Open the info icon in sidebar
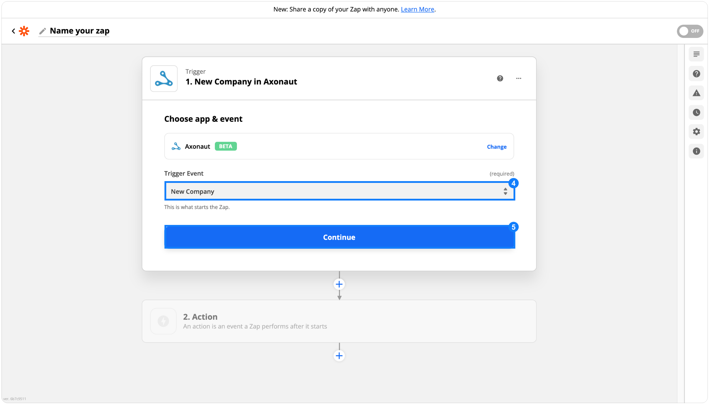 coord(696,151)
